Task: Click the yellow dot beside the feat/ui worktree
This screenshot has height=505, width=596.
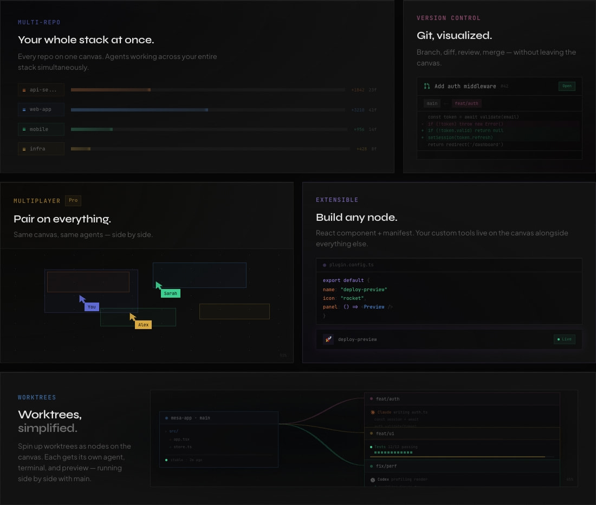Action: tap(371, 433)
